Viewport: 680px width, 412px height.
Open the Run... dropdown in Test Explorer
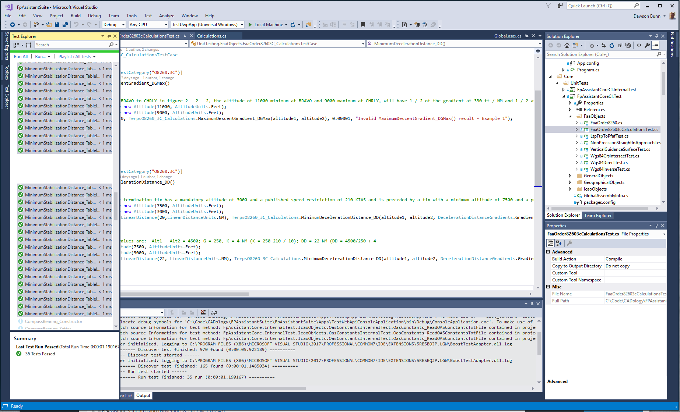click(x=42, y=57)
